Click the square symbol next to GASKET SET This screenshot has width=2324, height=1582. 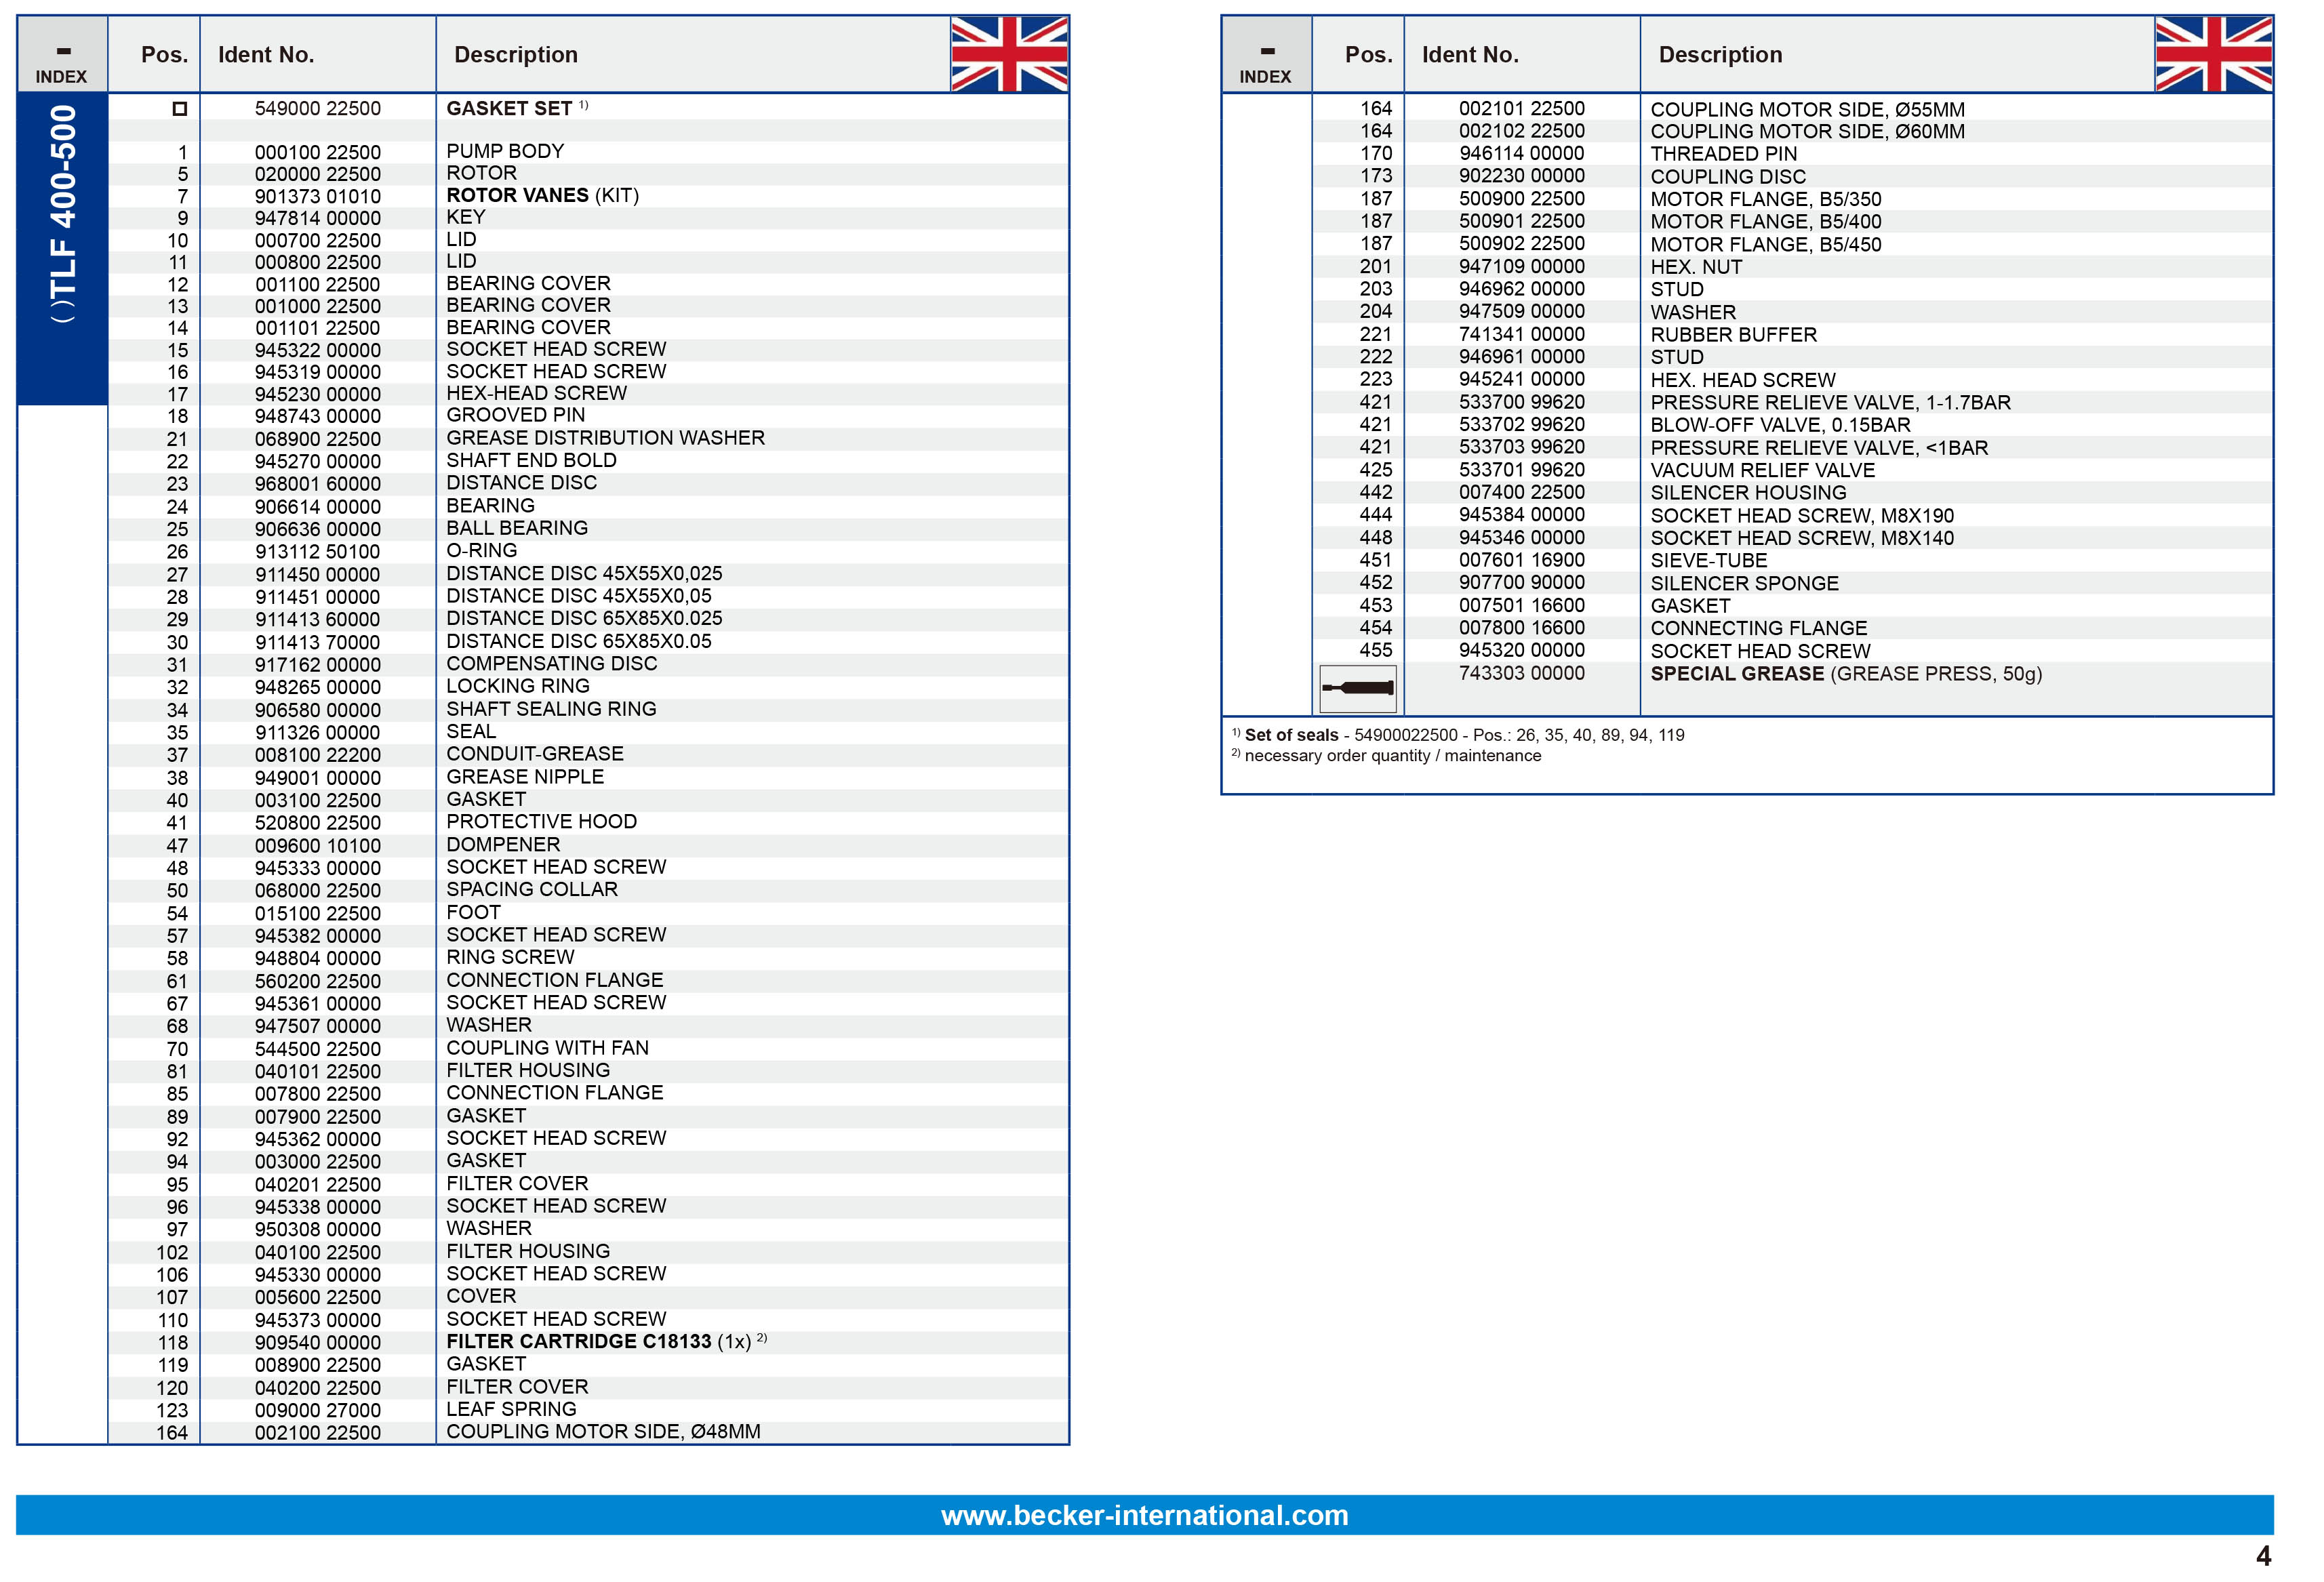pos(180,109)
